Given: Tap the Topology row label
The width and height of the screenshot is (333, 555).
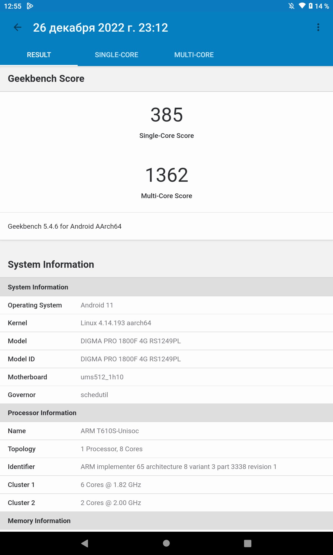Looking at the screenshot, I should (x=22, y=449).
